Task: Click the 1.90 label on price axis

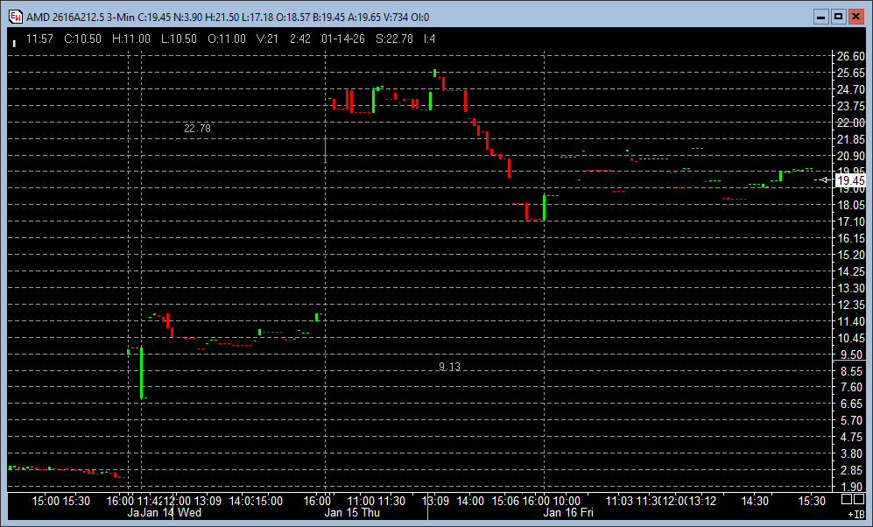Action: tap(850, 487)
